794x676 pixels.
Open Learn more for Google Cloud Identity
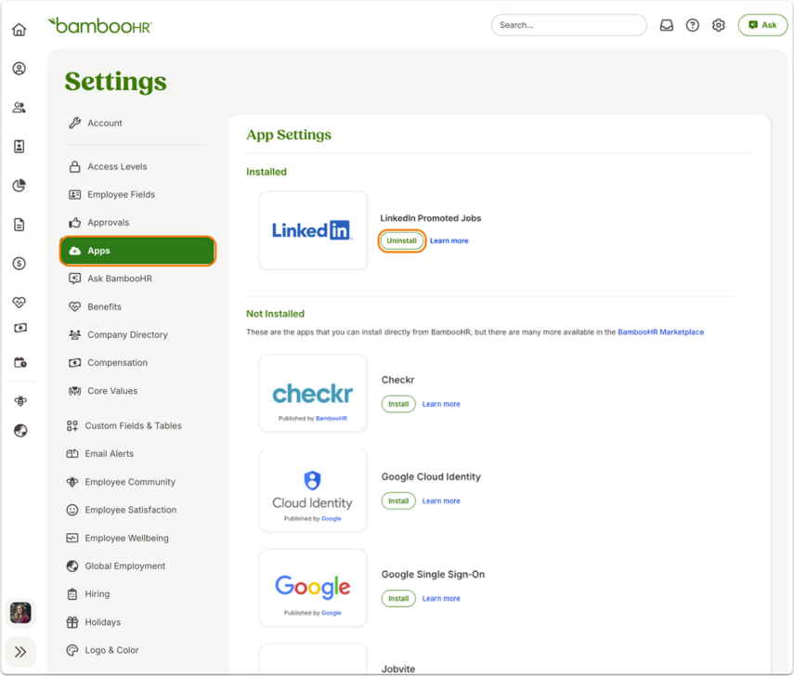441,501
